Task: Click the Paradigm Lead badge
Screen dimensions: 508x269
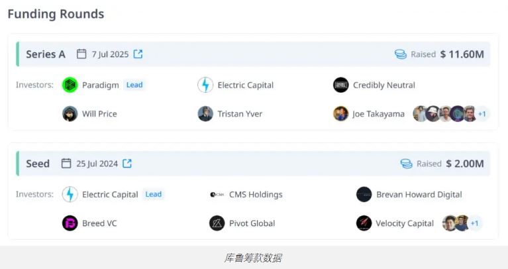Action: point(134,85)
